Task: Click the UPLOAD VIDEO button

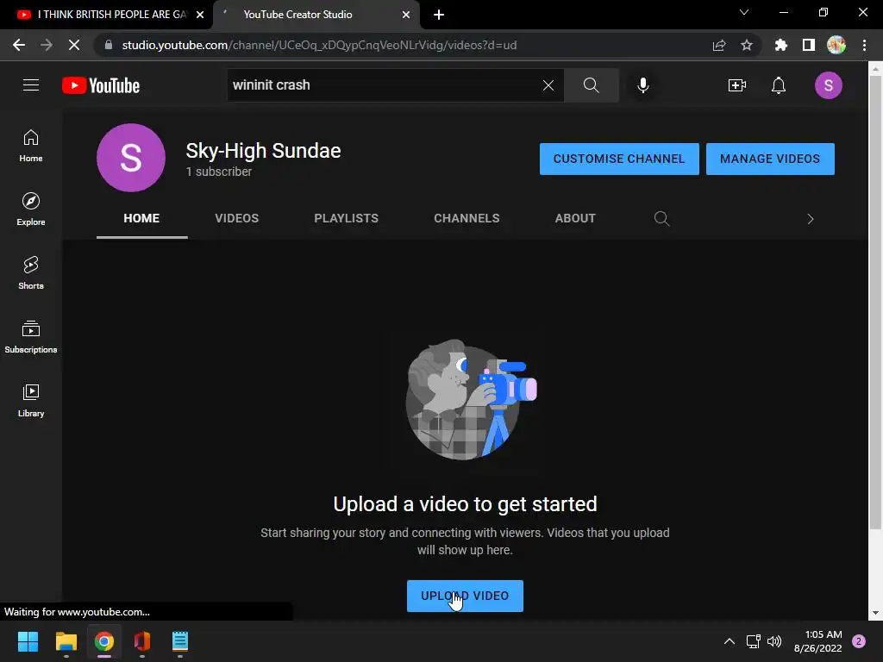Action: coord(465,596)
